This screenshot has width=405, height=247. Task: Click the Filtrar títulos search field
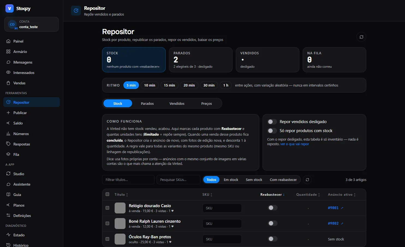128,180
